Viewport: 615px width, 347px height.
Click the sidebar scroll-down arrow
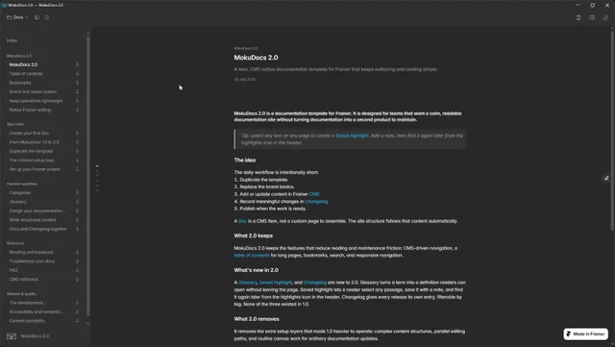point(87,323)
